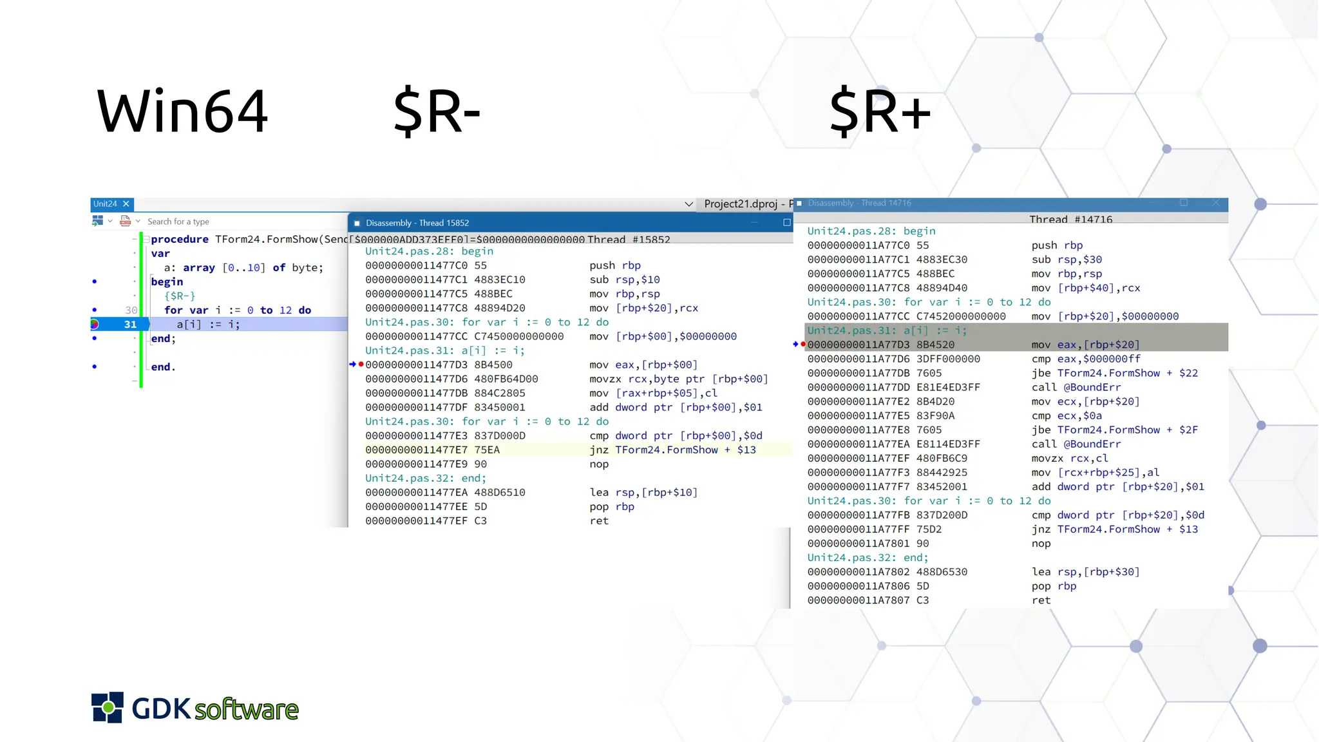Click the navigate-to-section icon in editor toolbar
The height and width of the screenshot is (742, 1319).
click(97, 221)
